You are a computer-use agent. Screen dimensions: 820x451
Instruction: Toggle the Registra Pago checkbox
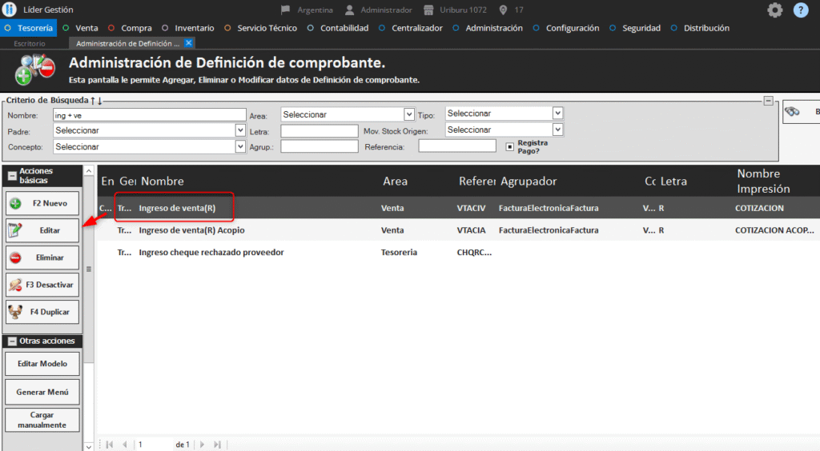point(509,146)
